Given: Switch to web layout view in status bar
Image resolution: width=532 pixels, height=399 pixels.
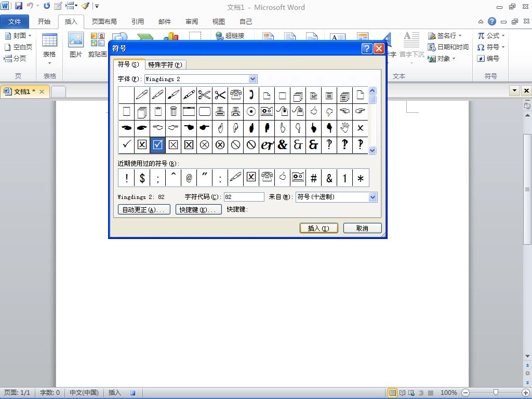Looking at the screenshot, I should pyautogui.click(x=411, y=393).
